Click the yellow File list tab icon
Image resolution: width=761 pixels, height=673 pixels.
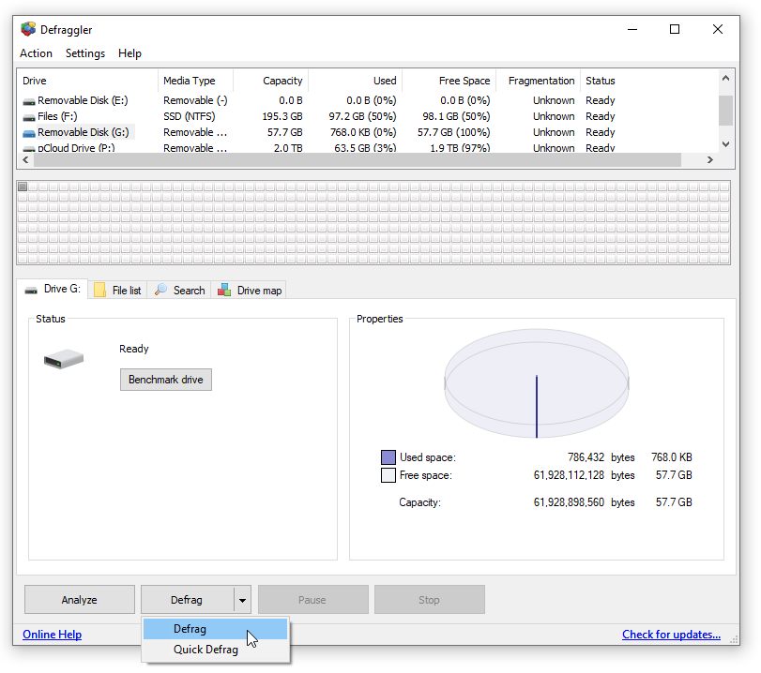click(100, 290)
